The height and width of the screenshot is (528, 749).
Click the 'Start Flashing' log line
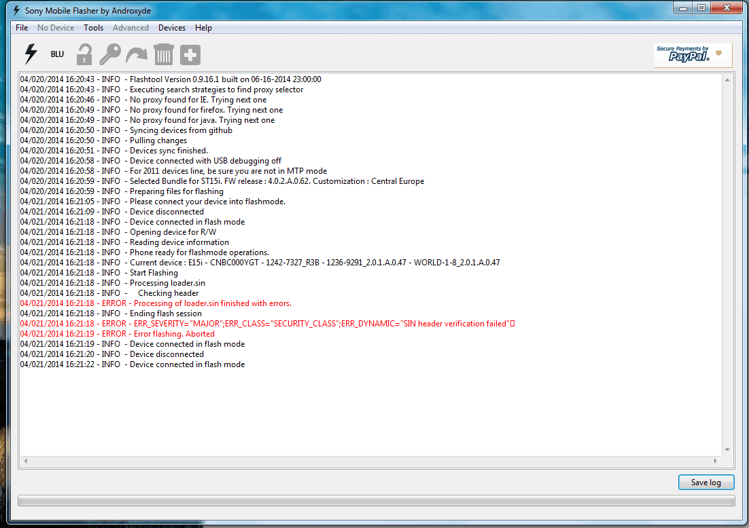coord(99,272)
